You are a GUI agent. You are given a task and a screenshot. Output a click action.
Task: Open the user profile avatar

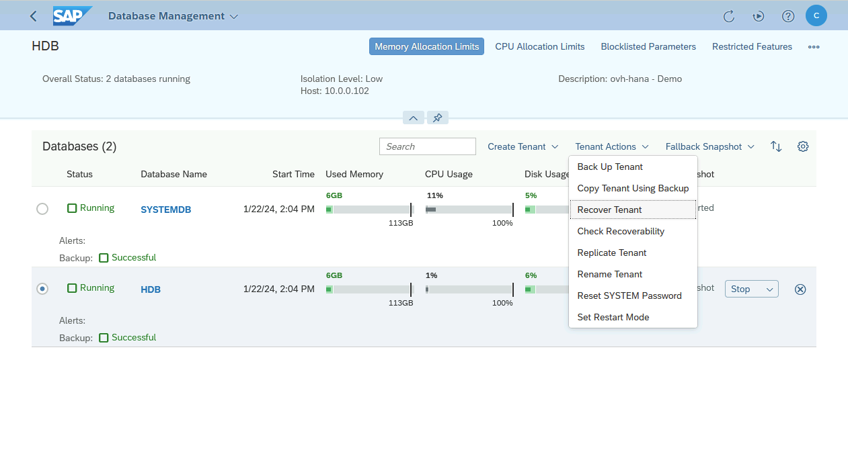[x=816, y=15]
